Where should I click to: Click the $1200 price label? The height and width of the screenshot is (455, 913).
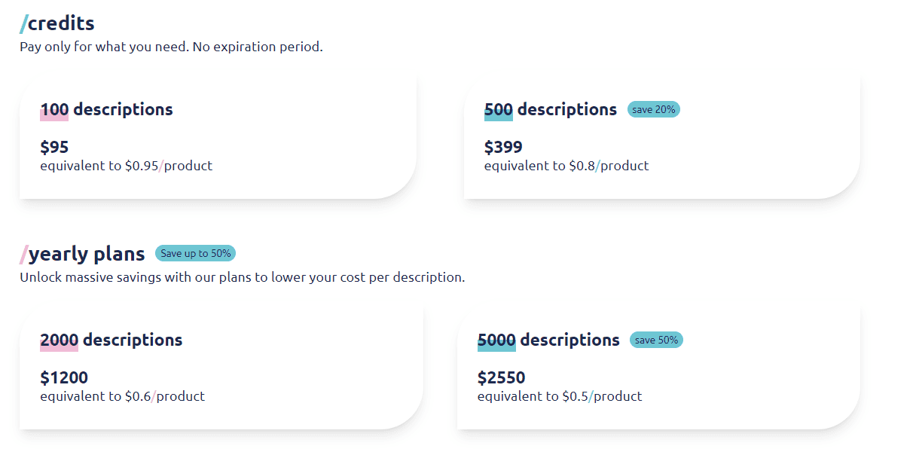(63, 377)
